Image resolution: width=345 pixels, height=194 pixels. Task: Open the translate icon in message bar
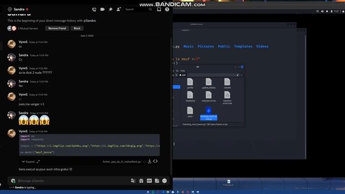tap(133, 181)
